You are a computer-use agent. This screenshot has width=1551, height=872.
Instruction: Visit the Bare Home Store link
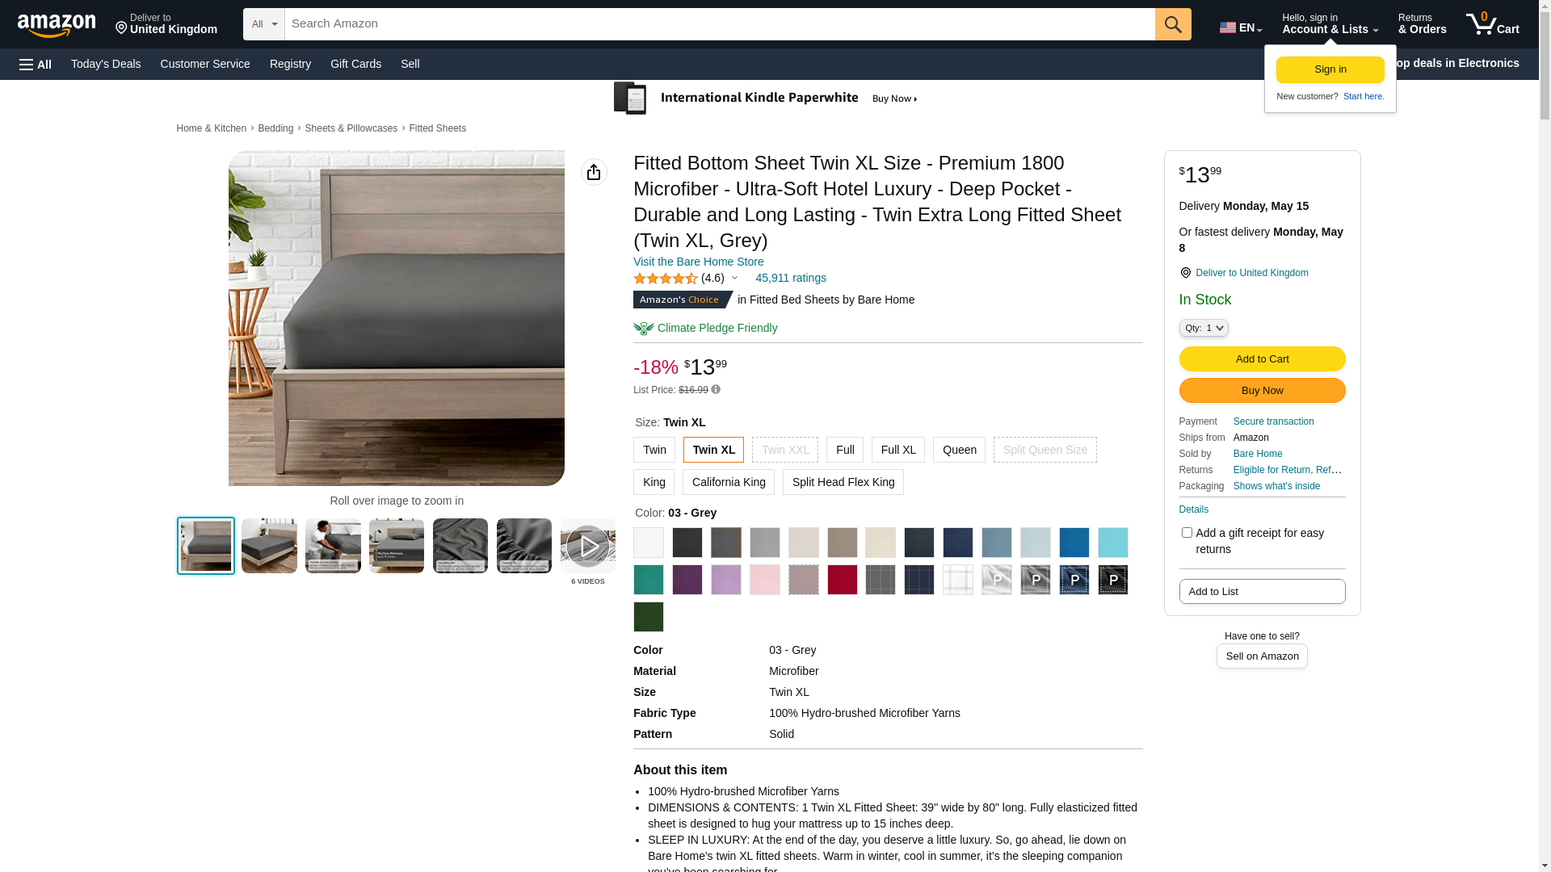click(698, 262)
